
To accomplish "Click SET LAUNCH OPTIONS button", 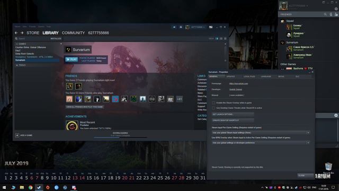I will tap(233, 115).
